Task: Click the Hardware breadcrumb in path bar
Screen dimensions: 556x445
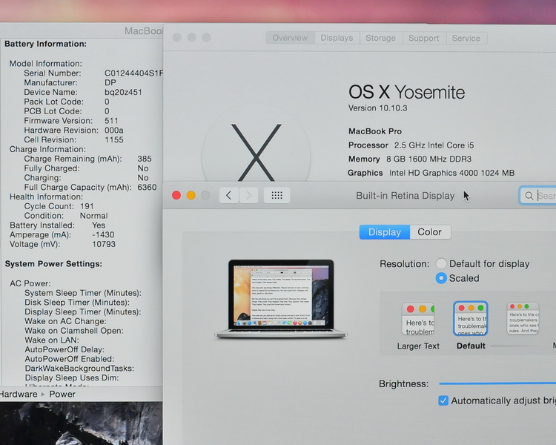Action: click(x=19, y=395)
